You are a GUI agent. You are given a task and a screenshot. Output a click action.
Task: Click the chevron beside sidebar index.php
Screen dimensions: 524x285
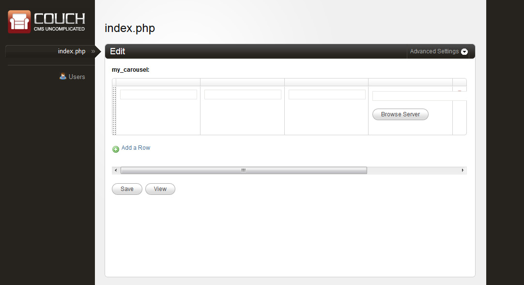[93, 51]
